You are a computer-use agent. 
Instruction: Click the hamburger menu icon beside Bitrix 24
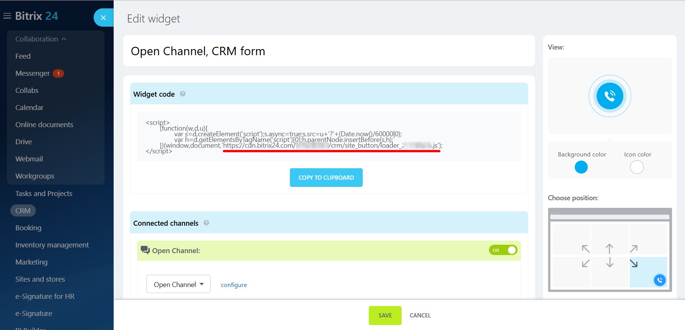[x=7, y=16]
